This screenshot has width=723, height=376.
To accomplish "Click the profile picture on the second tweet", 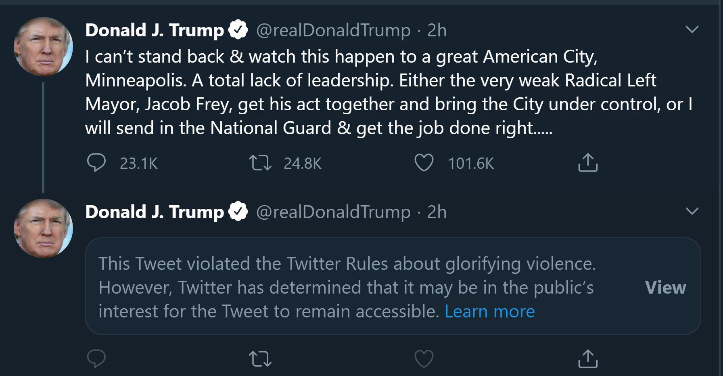I will point(43,226).
